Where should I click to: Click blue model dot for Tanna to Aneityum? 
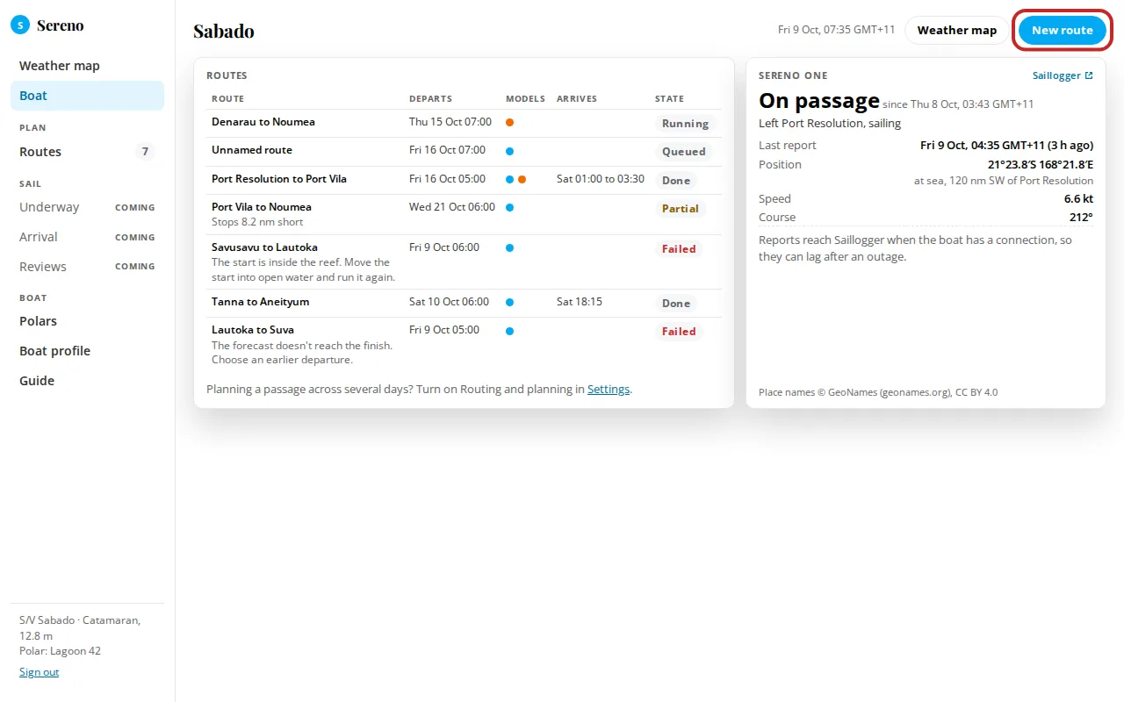[x=509, y=303]
